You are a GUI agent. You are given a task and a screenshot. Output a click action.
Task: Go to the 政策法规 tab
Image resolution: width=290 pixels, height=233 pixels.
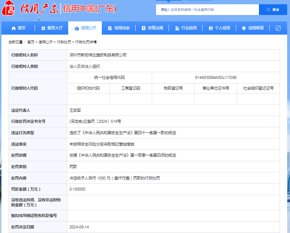[x=152, y=28]
